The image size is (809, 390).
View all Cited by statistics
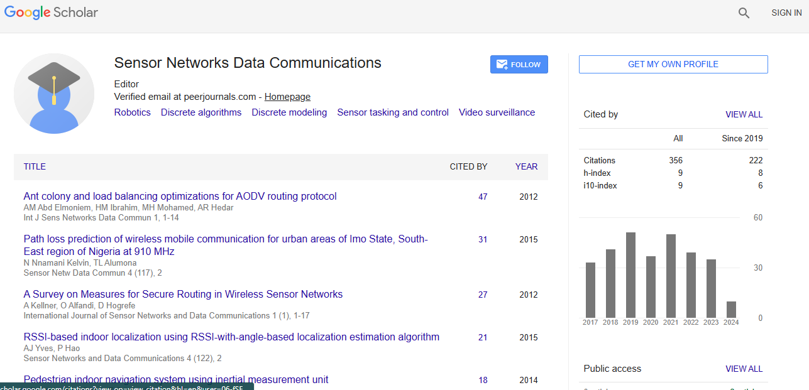click(x=744, y=114)
